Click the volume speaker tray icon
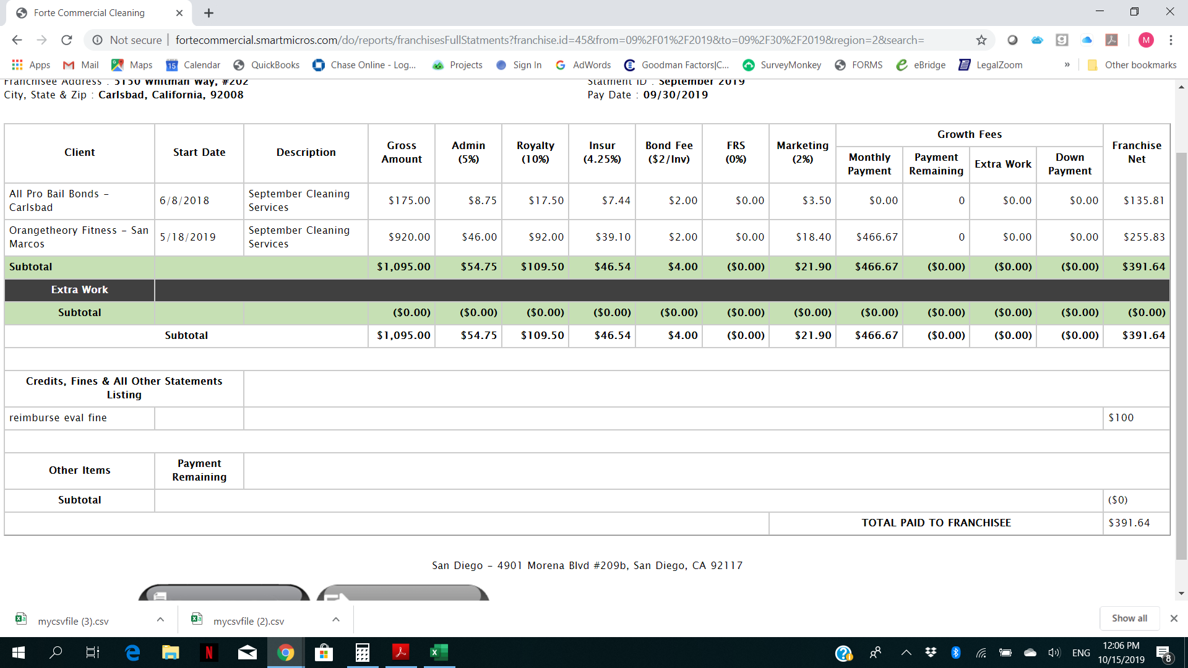The height and width of the screenshot is (668, 1188). 1054,653
